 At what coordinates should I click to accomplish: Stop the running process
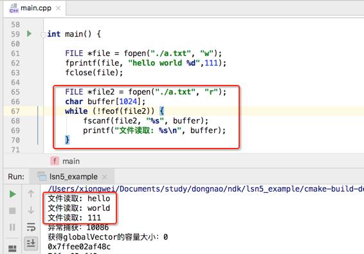pos(12,211)
